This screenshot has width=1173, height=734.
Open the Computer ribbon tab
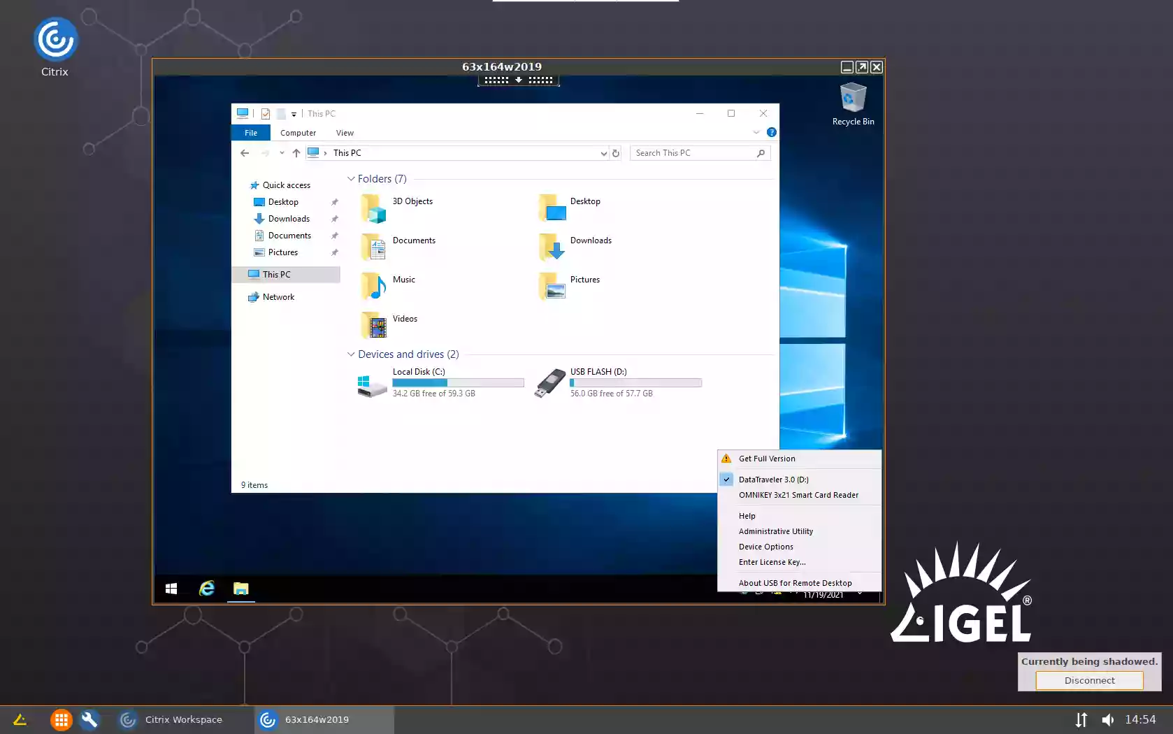click(x=298, y=133)
